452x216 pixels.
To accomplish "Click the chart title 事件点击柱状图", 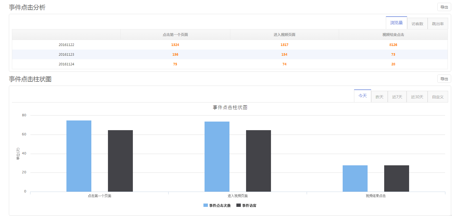I will click(230, 107).
